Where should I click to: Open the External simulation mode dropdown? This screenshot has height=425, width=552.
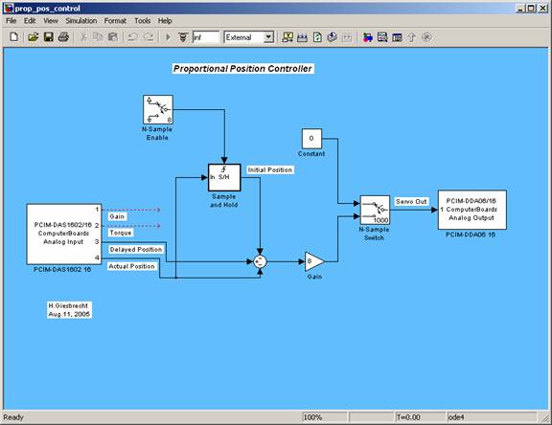point(248,37)
